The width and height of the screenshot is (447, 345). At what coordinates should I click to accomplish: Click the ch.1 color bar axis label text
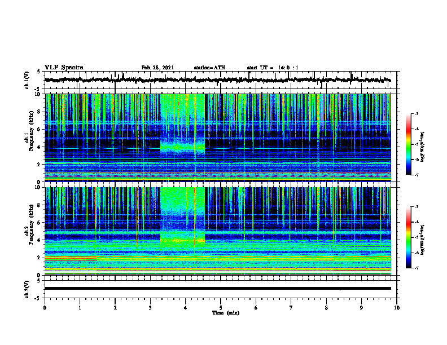[423, 147]
